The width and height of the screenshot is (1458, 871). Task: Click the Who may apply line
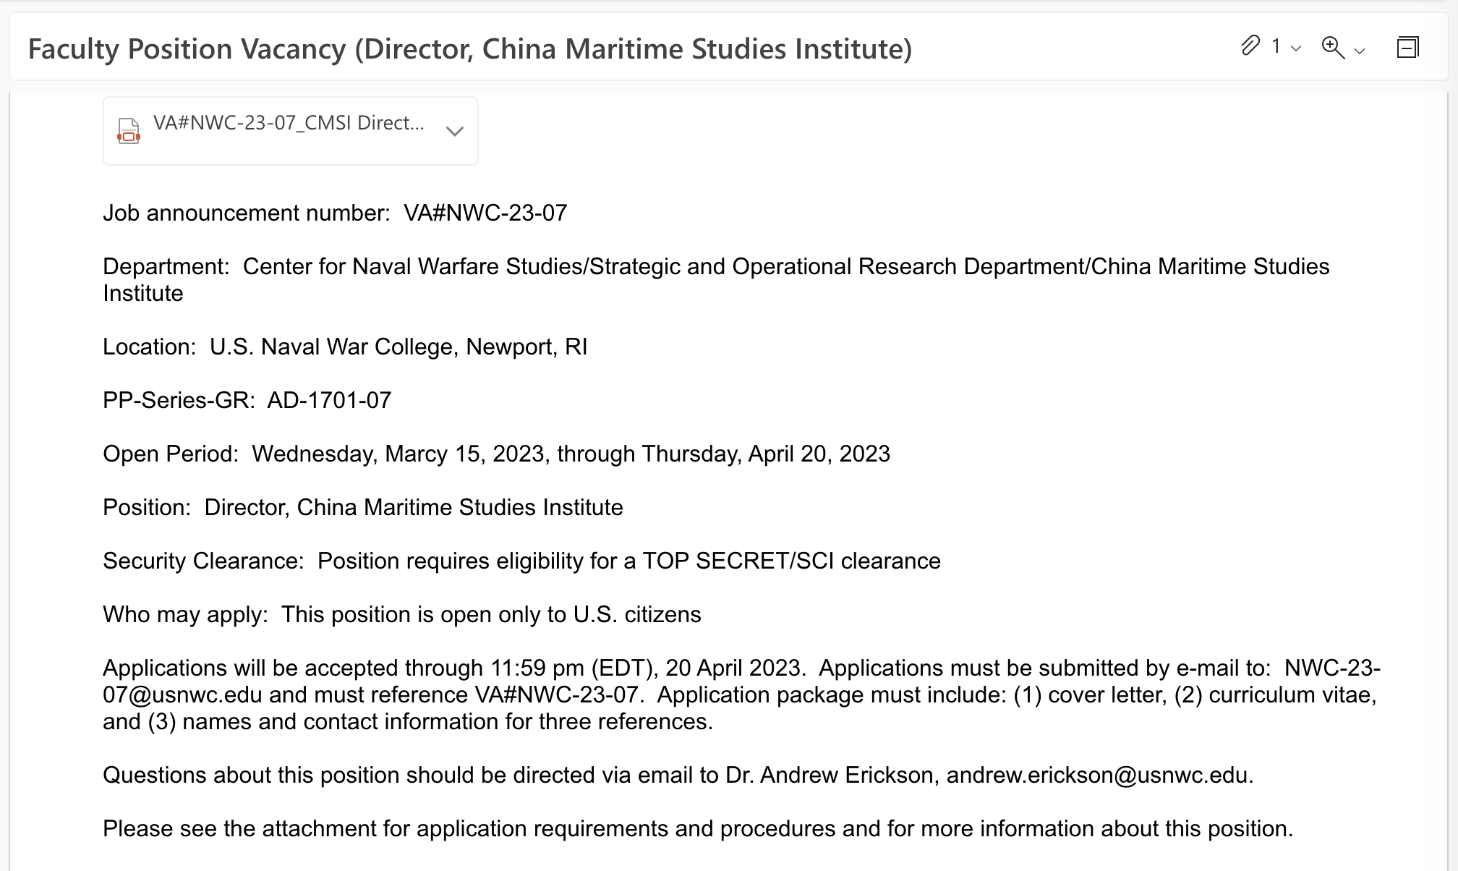point(402,614)
